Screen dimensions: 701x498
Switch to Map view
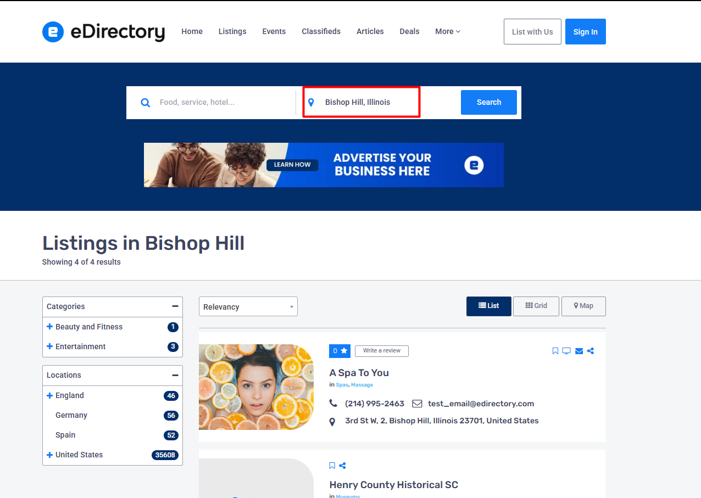tap(583, 306)
